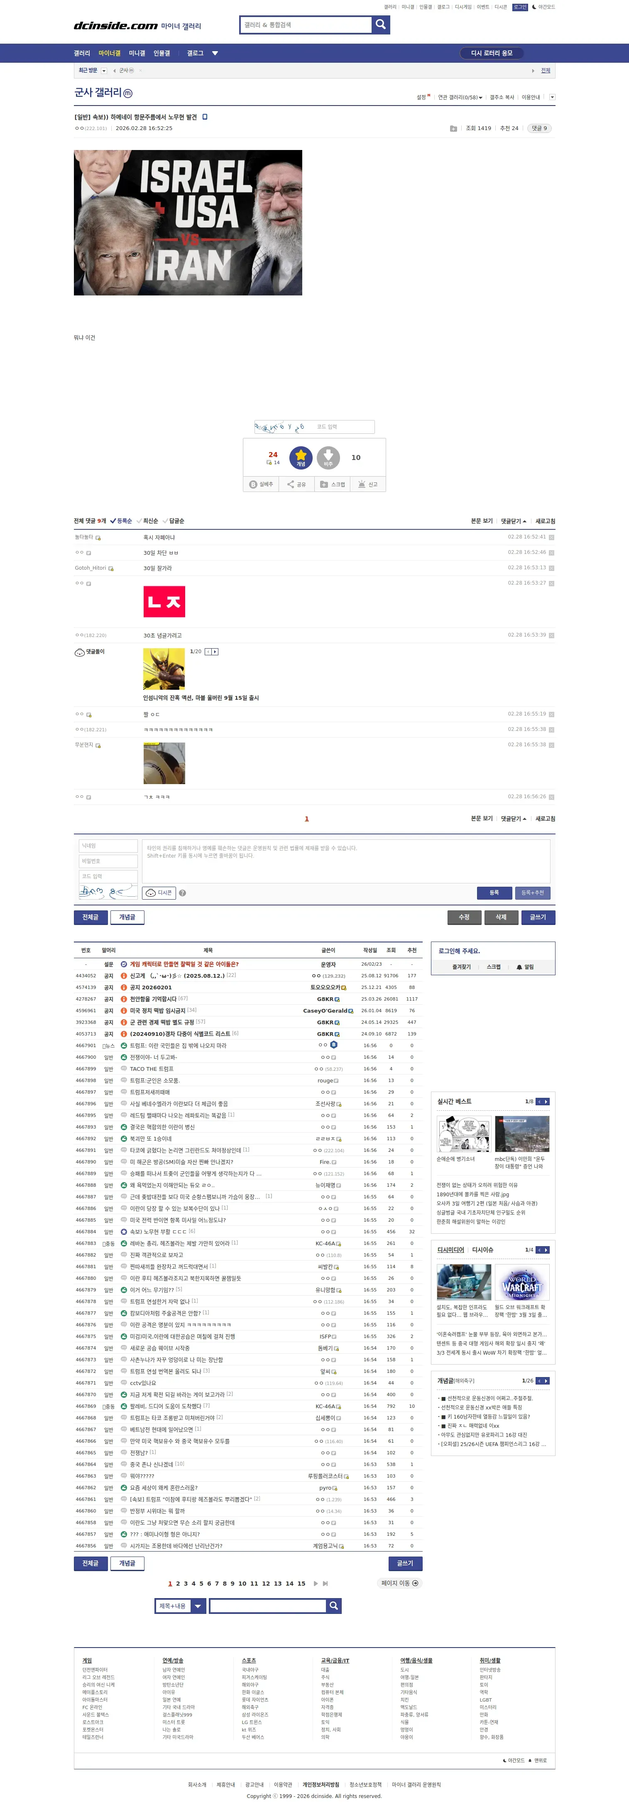Upvote with the blue 개념 star icon
This screenshot has height=1820, width=629.
(301, 458)
